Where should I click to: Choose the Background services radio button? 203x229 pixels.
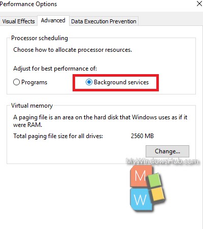pos(89,82)
